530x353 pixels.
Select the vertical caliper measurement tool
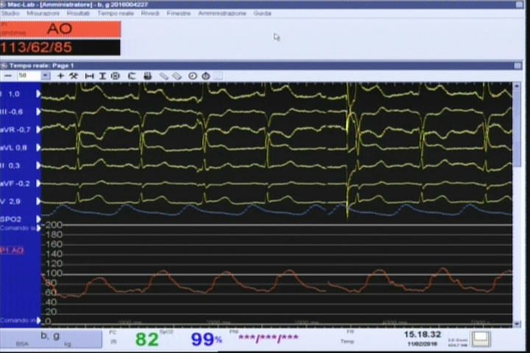click(102, 76)
